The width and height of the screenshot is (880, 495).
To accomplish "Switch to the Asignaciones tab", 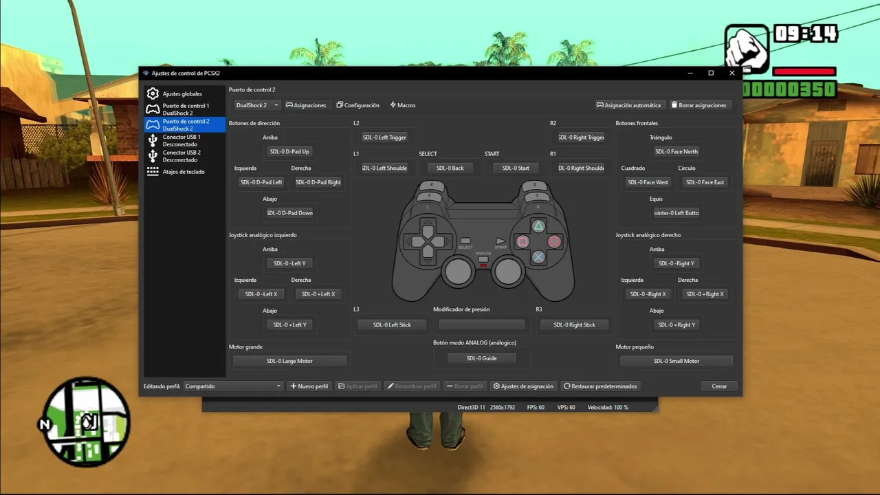I will 306,105.
